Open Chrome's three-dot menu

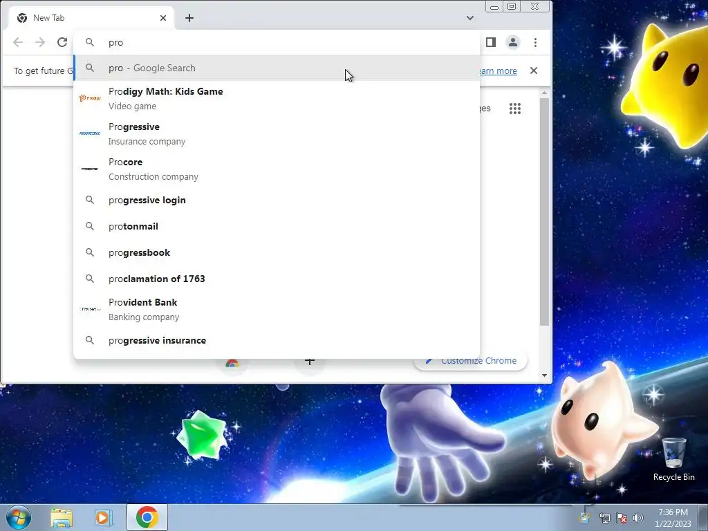(536, 42)
